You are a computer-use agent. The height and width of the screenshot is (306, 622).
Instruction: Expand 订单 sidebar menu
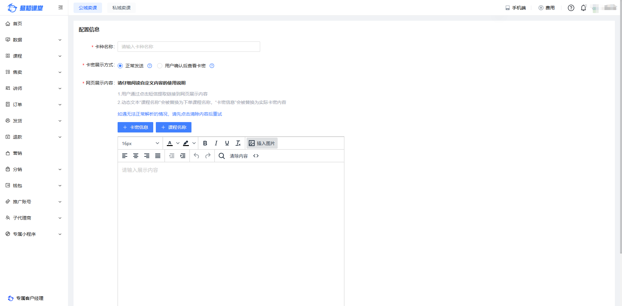tap(34, 105)
